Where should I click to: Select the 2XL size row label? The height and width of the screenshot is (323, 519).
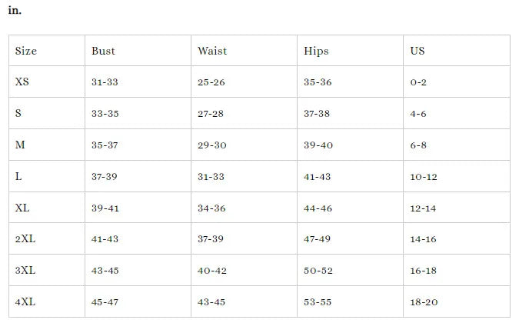[x=25, y=239]
